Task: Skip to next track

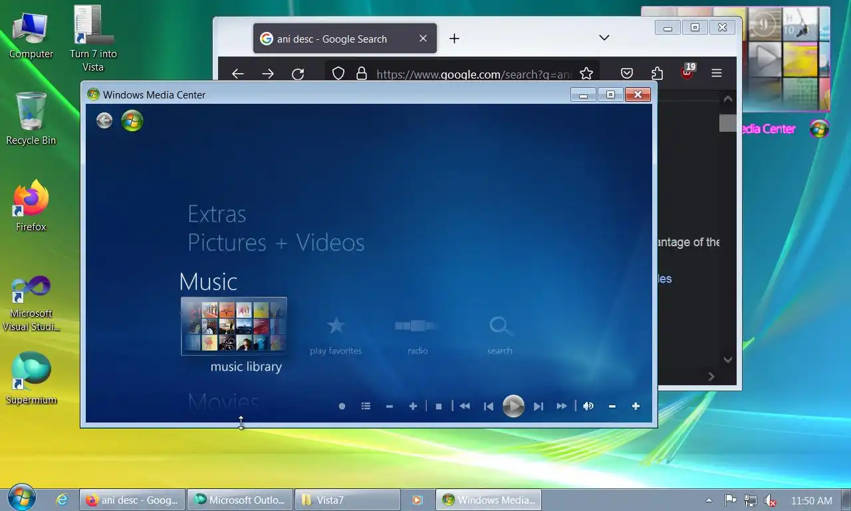Action: [x=539, y=406]
